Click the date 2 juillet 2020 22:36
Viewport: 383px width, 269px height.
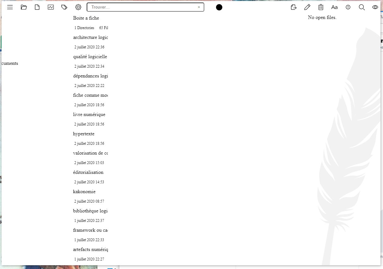(90, 47)
